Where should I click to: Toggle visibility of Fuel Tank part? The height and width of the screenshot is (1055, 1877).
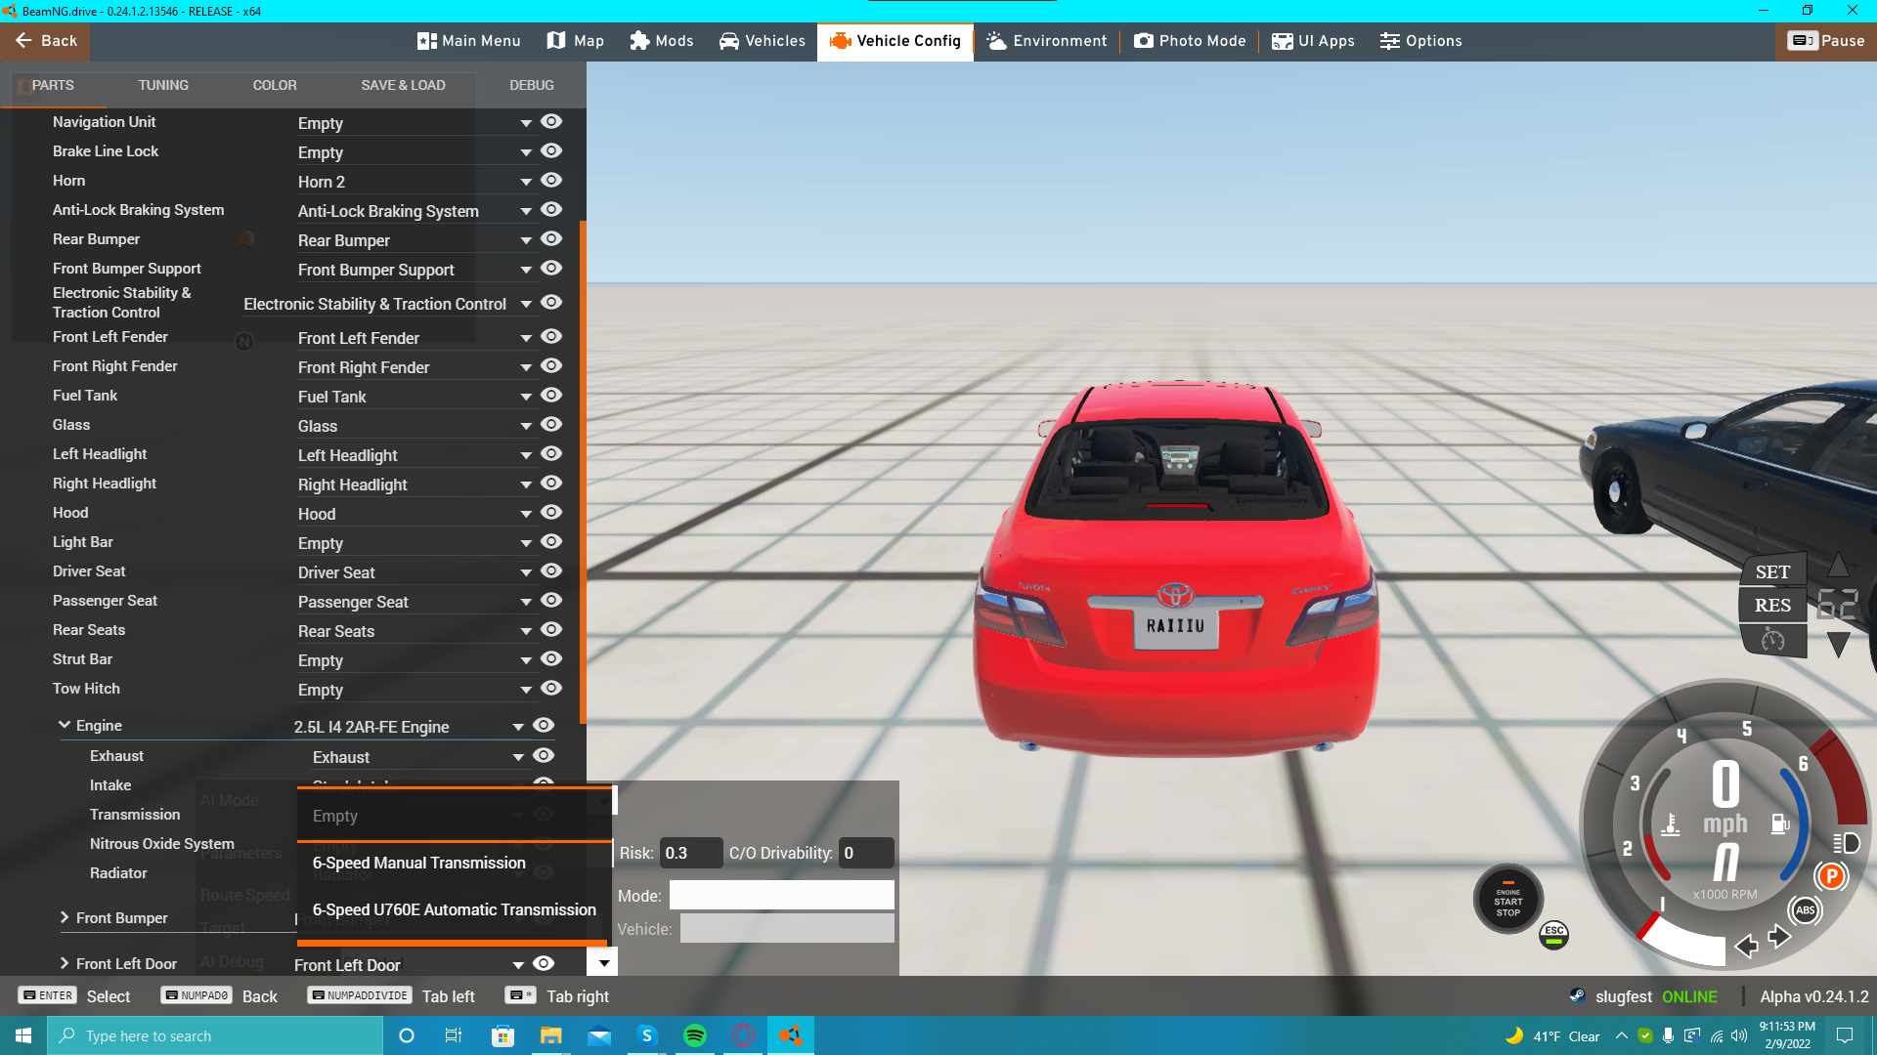point(551,395)
